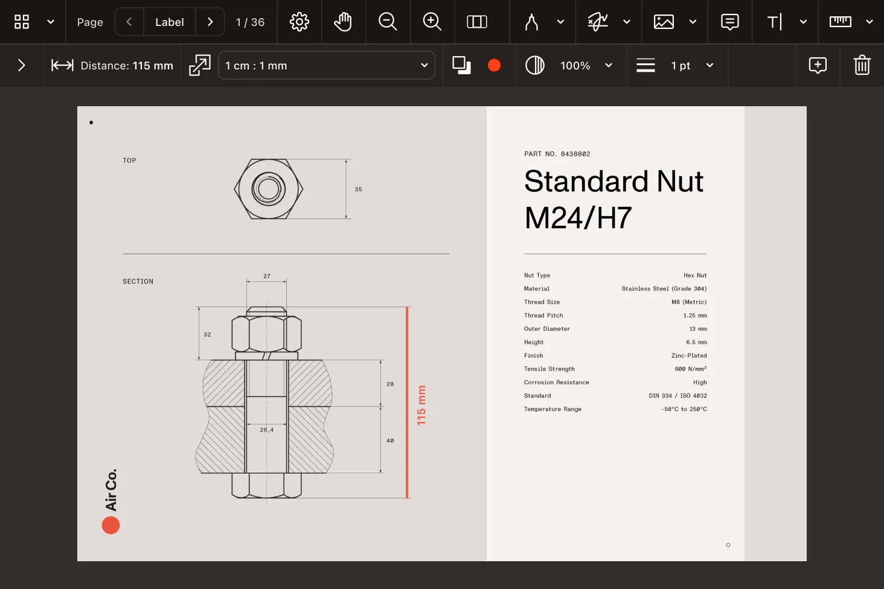The width and height of the screenshot is (884, 589).
Task: Open the 1 cm : 1 mm scale dropdown
Action: (326, 65)
